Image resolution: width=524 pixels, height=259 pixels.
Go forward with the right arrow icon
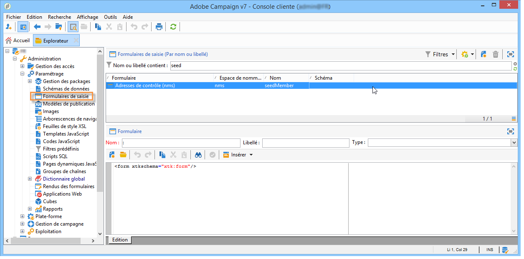point(48,27)
